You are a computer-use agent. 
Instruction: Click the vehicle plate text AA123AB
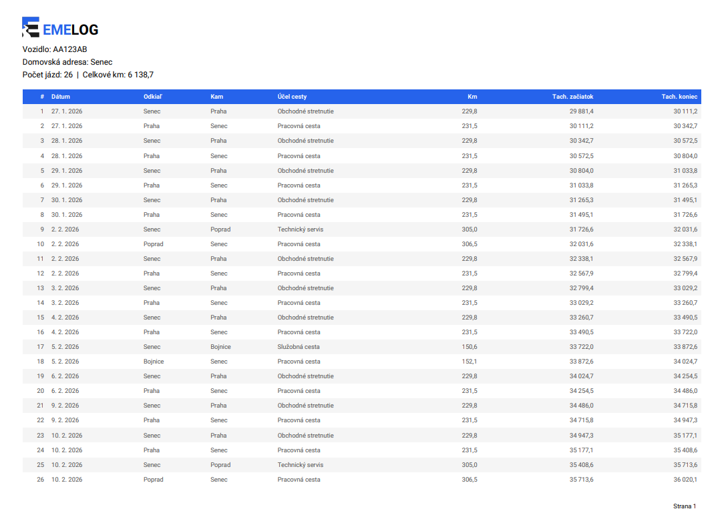[70, 49]
